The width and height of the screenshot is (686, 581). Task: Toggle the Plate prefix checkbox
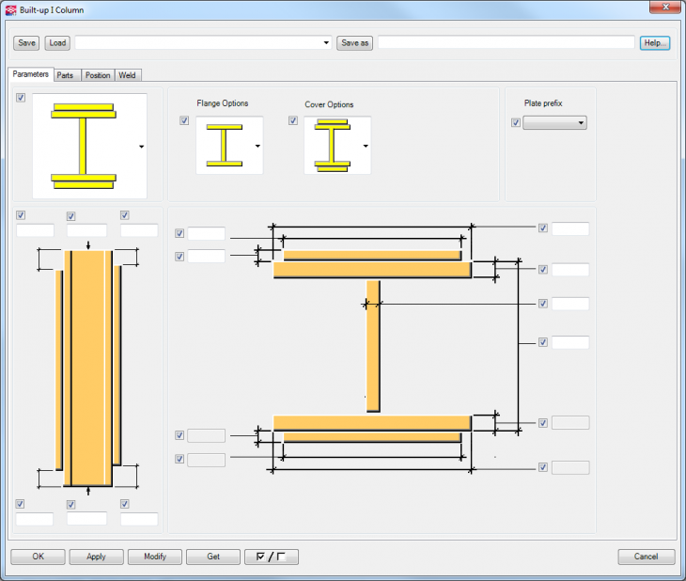(x=515, y=123)
